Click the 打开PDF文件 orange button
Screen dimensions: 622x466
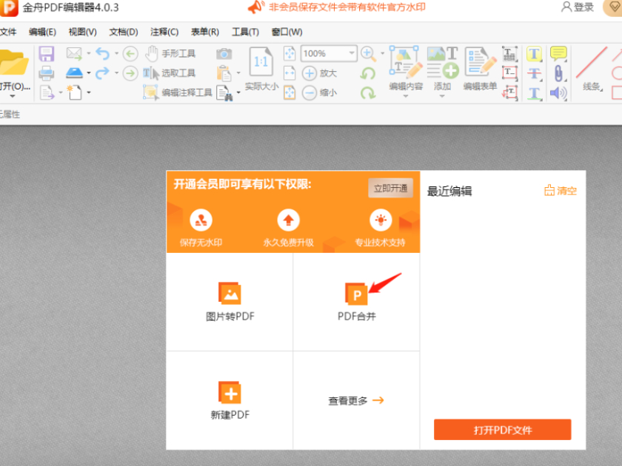click(x=503, y=430)
